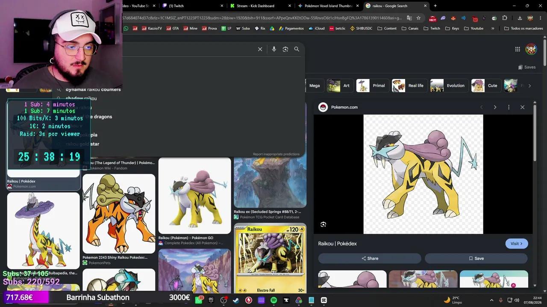Open Google Lens image search

(285, 49)
